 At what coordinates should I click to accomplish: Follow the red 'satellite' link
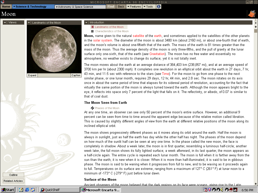coord(138,36)
